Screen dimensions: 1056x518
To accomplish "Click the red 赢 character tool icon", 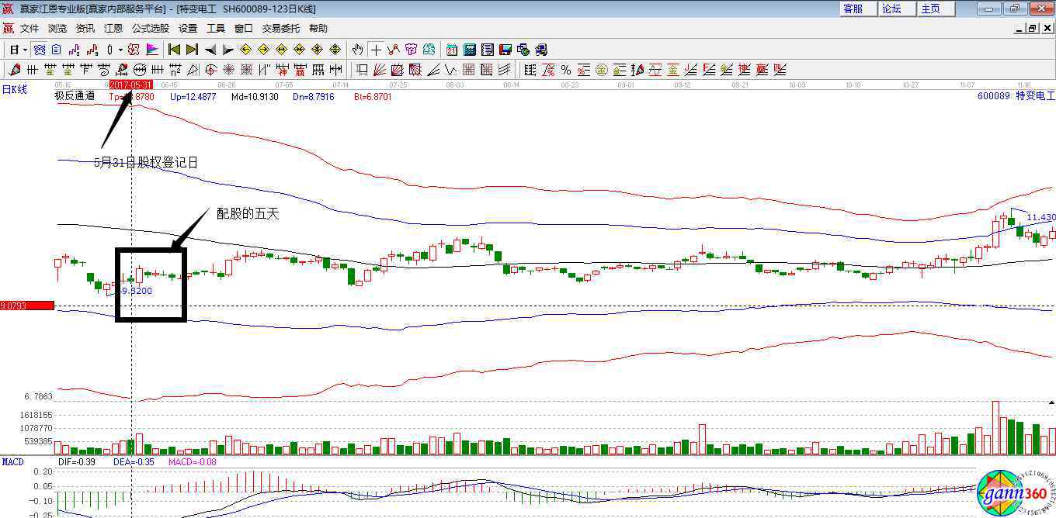I will click(x=300, y=70).
